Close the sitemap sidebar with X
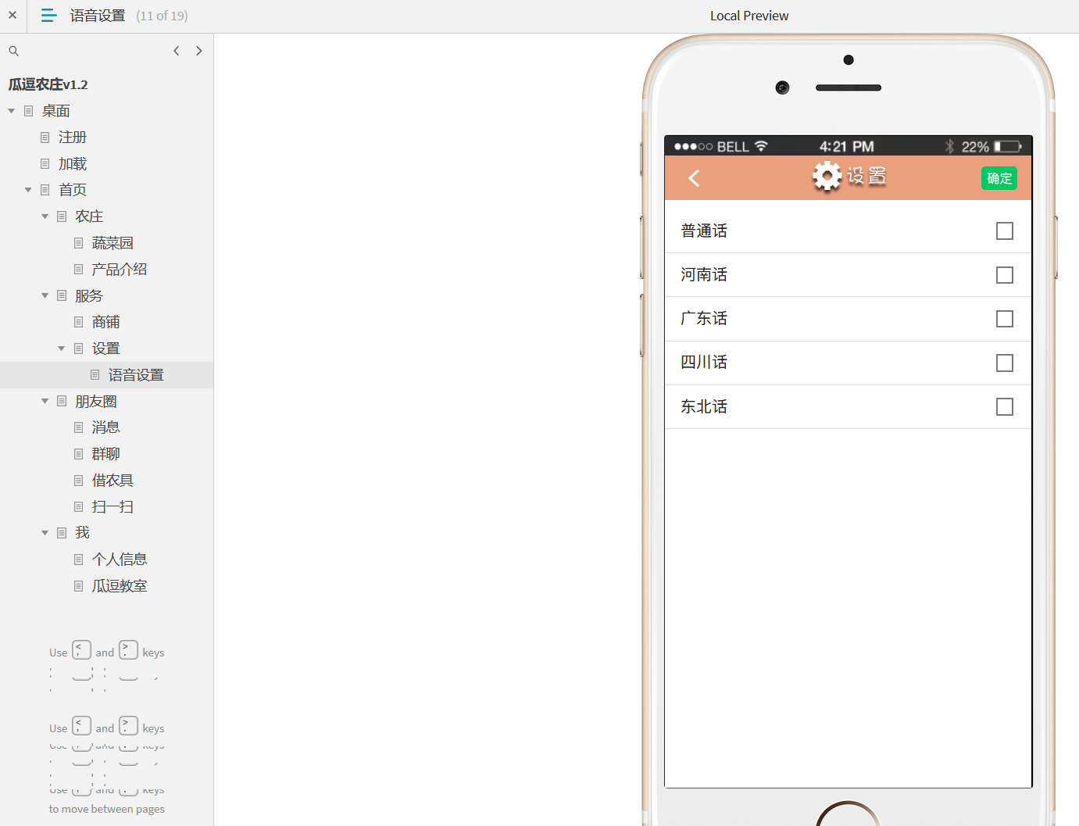This screenshot has width=1079, height=826. click(13, 15)
